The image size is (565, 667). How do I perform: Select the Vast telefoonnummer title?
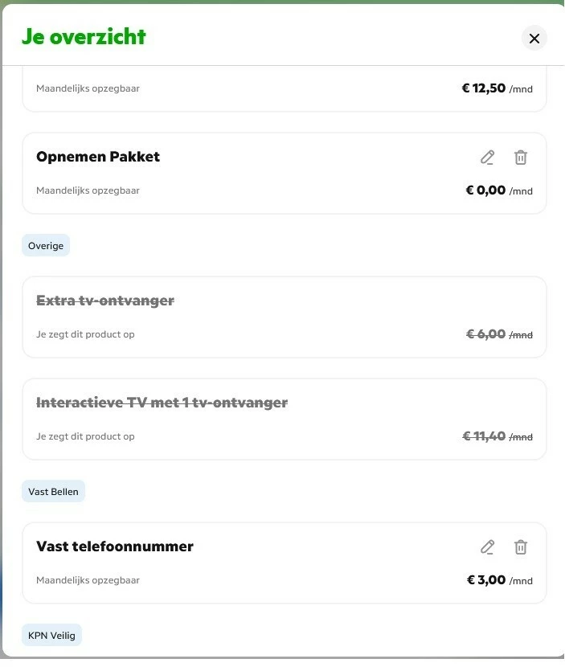(x=115, y=546)
